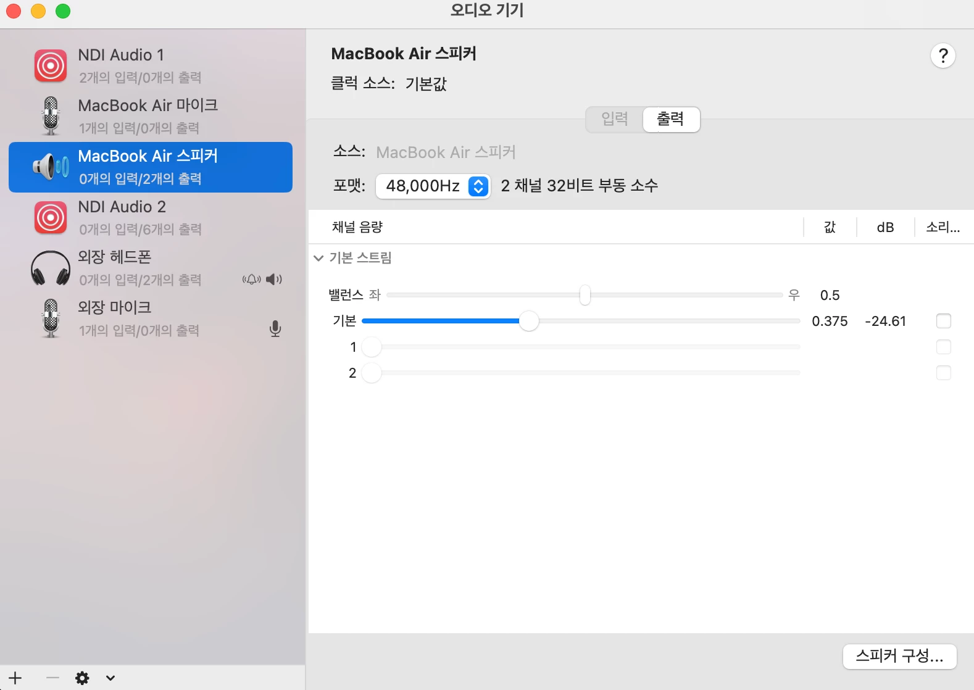Click the 소리... column header

(943, 227)
